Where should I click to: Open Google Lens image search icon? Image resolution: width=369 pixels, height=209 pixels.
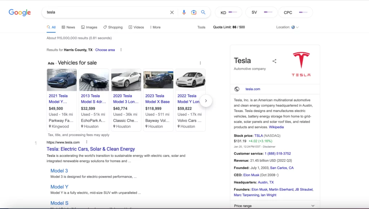(x=194, y=12)
